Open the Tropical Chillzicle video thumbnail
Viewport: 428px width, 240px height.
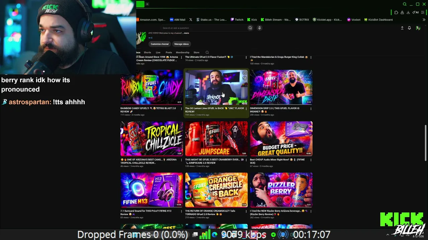click(x=152, y=139)
